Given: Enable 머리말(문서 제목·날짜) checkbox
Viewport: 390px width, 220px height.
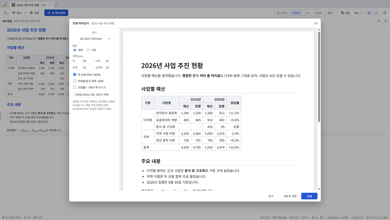Looking at the screenshot, I should click(x=75, y=81).
